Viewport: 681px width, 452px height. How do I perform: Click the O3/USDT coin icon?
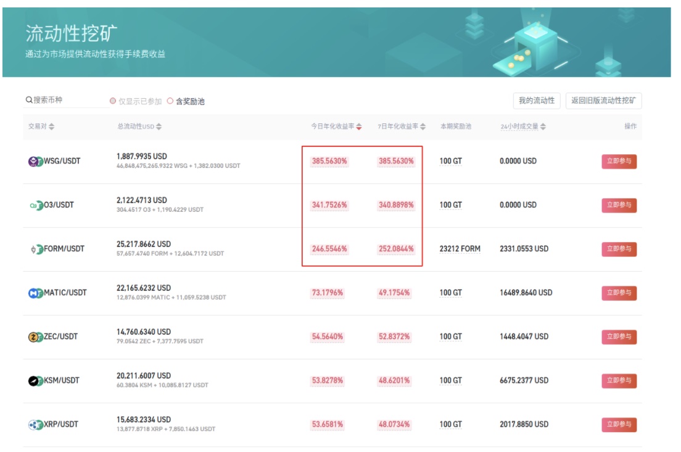36,206
